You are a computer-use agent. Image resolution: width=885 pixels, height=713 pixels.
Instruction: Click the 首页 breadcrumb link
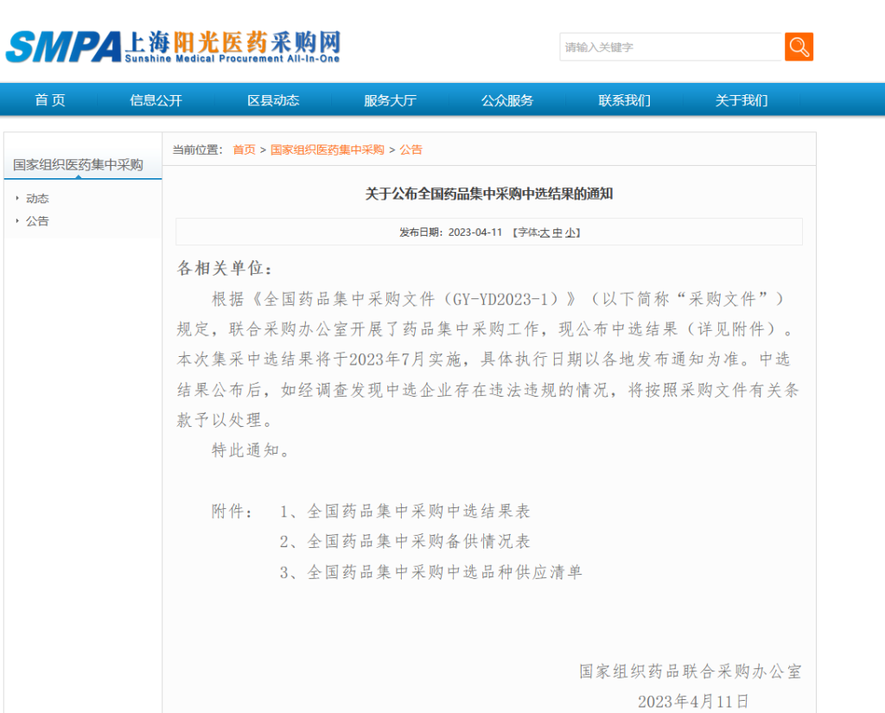[244, 150]
